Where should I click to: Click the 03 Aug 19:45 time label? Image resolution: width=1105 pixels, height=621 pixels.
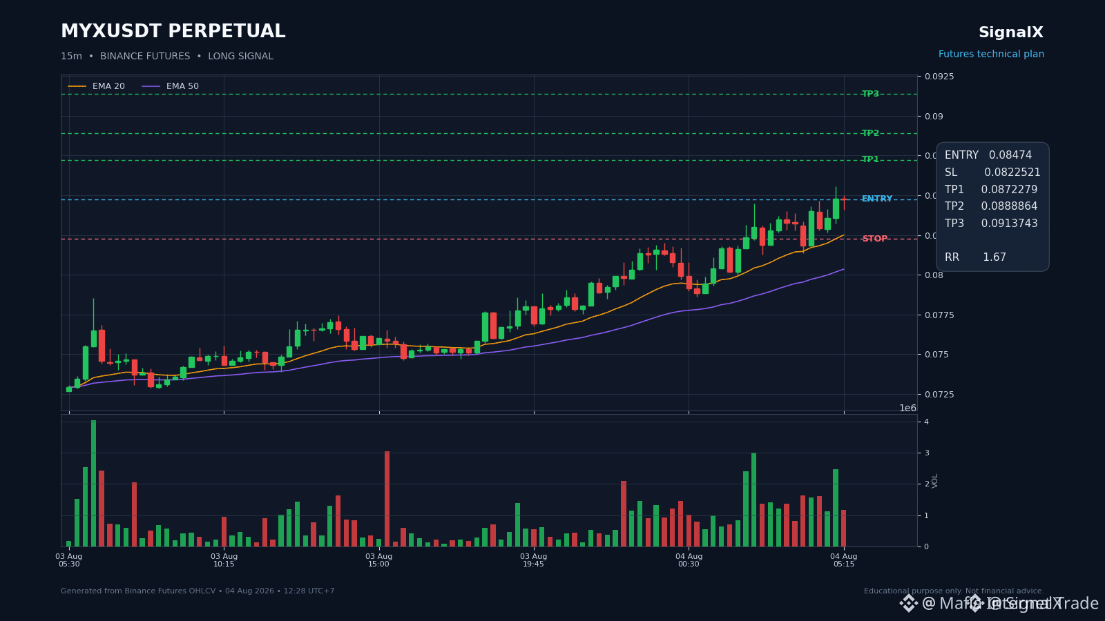[534, 560]
